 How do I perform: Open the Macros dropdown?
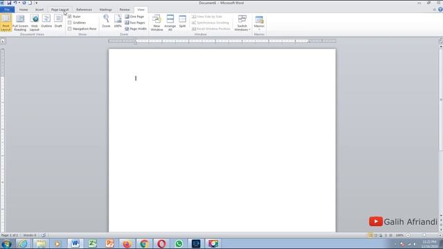coord(259,23)
